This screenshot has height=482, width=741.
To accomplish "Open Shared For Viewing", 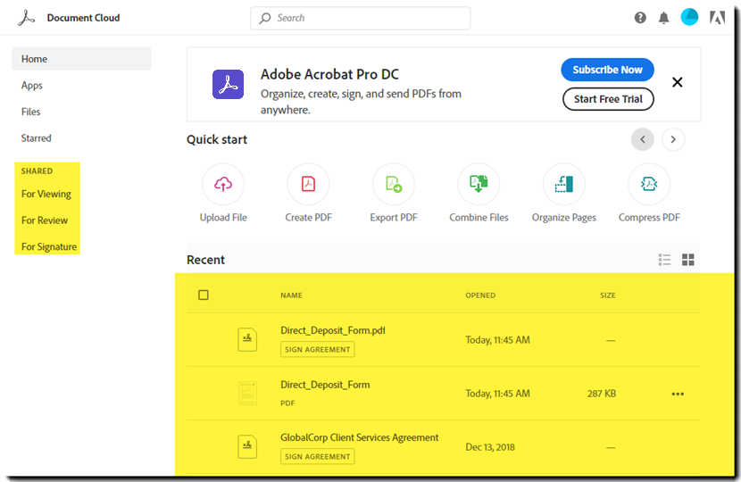I will point(46,194).
